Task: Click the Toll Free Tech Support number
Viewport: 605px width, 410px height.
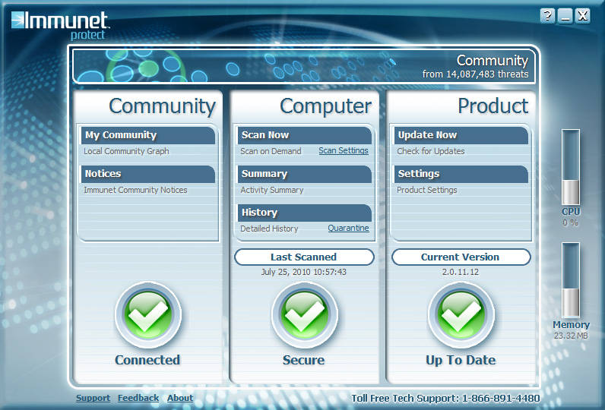Action: (x=445, y=398)
